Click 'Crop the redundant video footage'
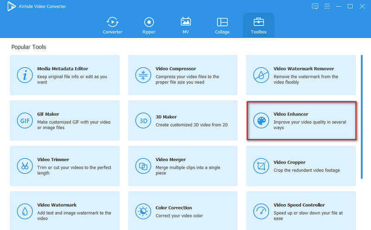This screenshot has width=371, height=230. [307, 170]
